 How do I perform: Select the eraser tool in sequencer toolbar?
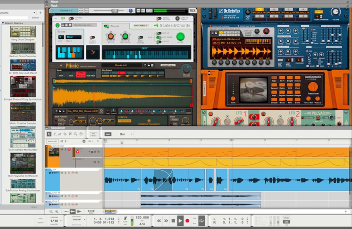pyautogui.click(x=60, y=134)
